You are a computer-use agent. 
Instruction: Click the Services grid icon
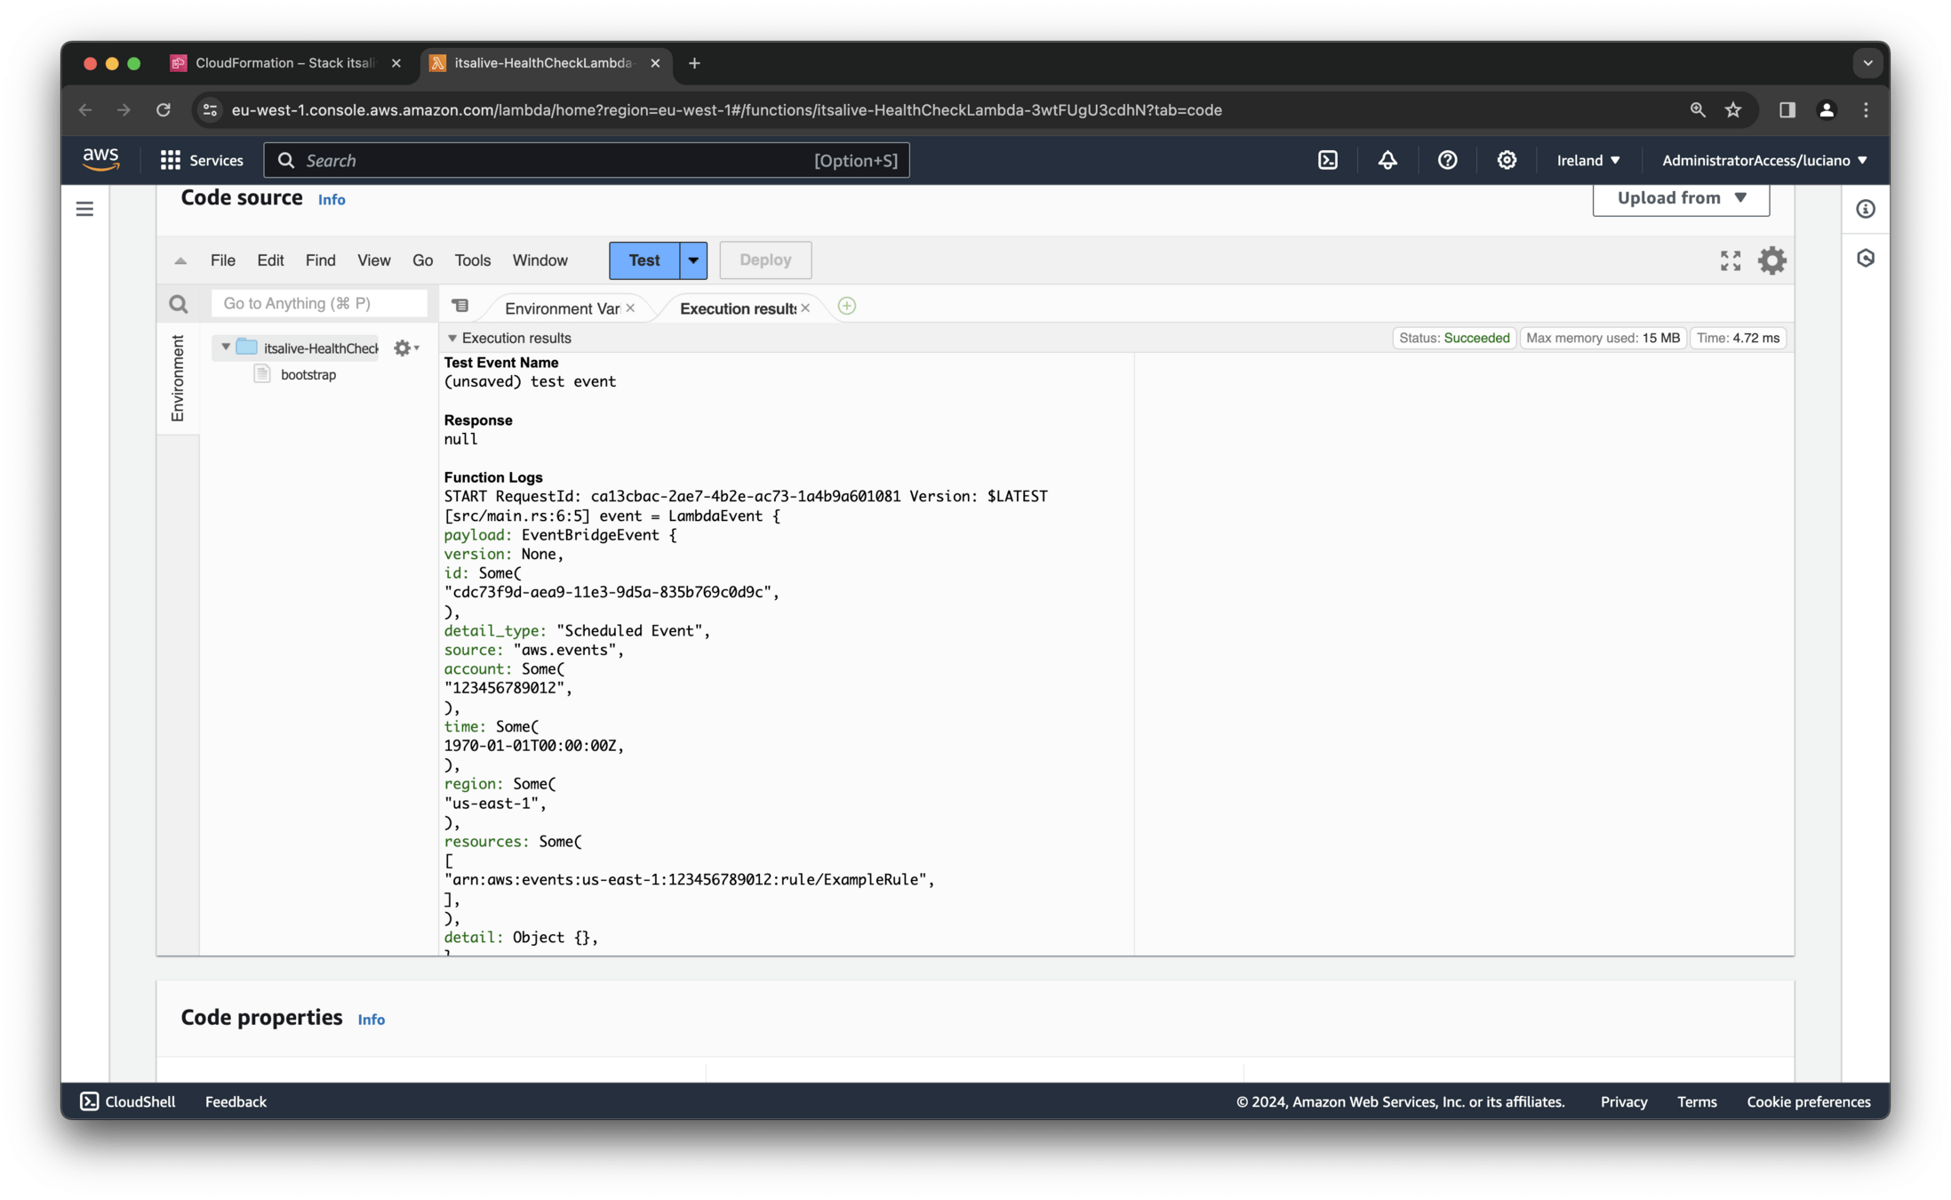[170, 160]
